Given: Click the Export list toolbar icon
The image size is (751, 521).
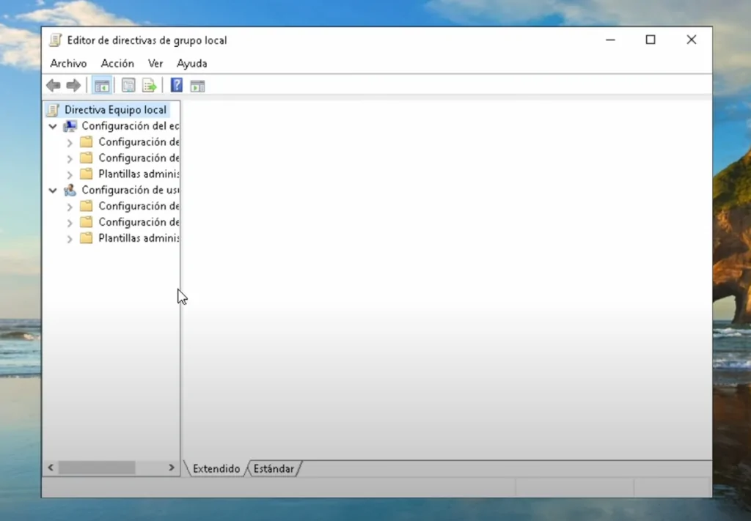Looking at the screenshot, I should pyautogui.click(x=150, y=86).
